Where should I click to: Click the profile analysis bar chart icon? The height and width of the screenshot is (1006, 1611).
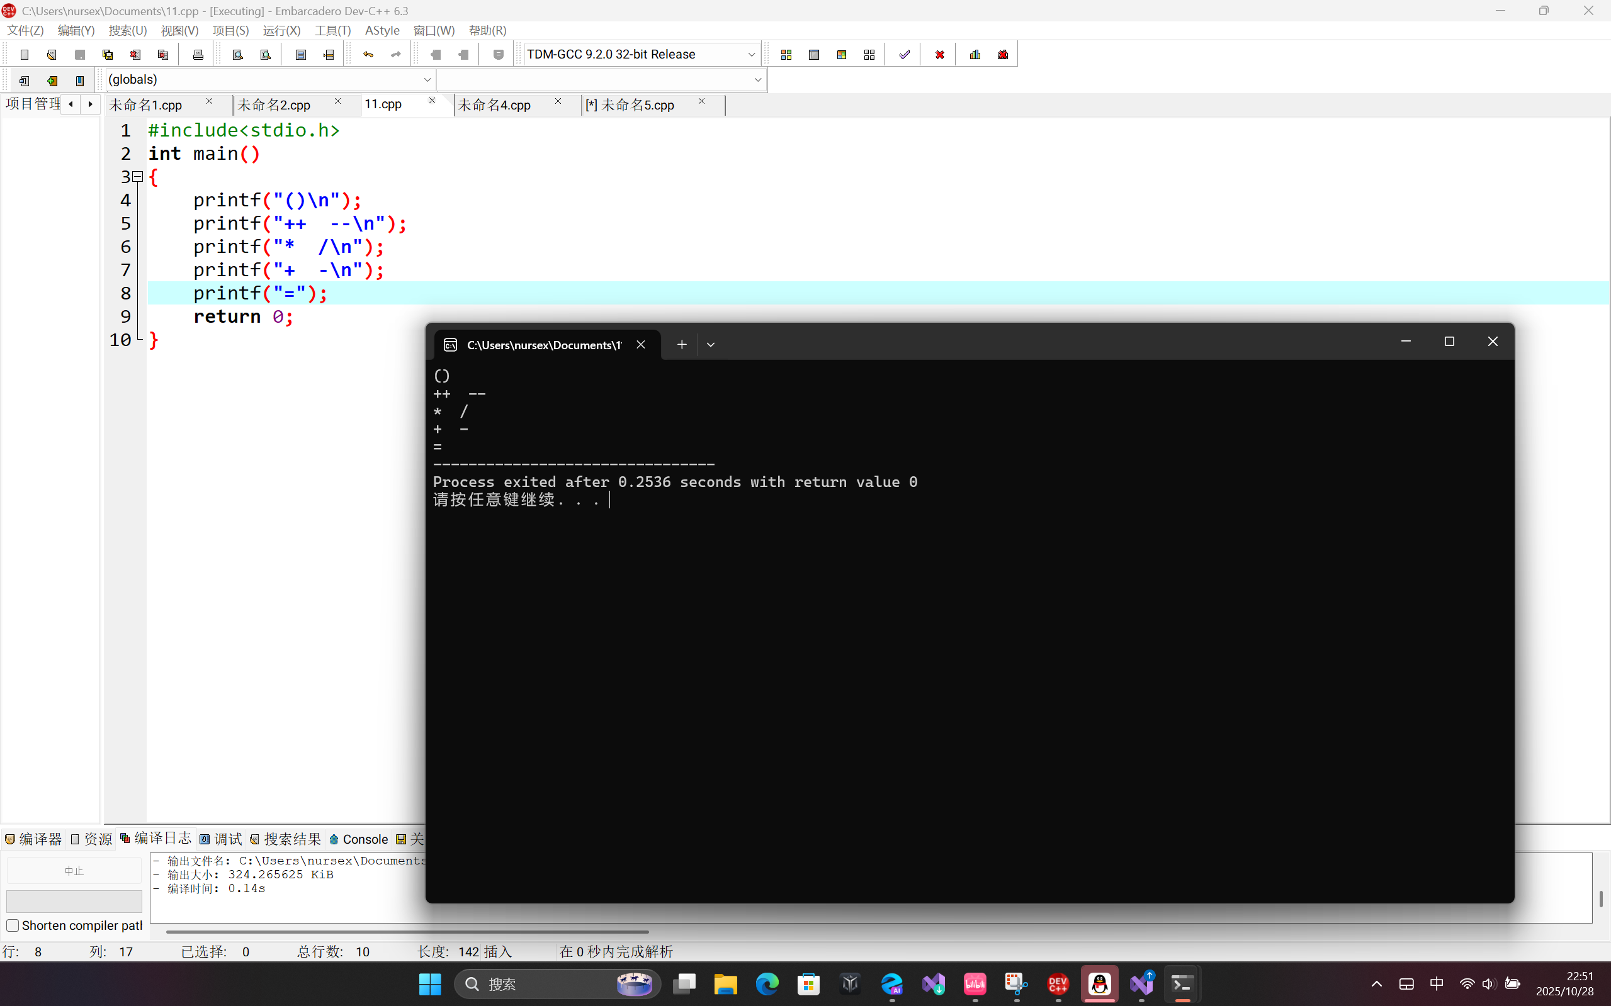[975, 55]
